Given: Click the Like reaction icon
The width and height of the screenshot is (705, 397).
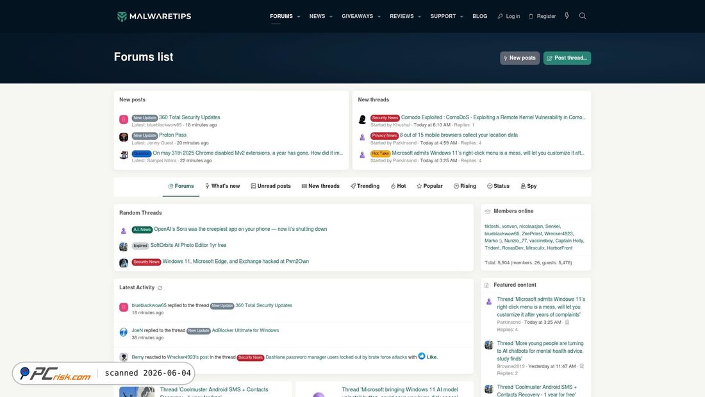Looking at the screenshot, I should [422, 356].
